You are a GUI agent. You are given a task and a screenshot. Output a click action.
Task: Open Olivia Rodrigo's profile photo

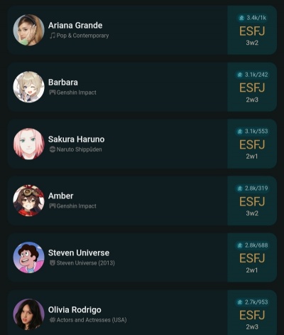pos(28,314)
